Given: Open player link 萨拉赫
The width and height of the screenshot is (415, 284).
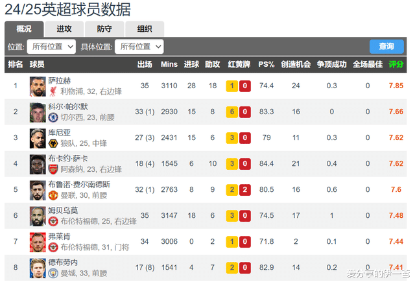Looking at the screenshot, I should [60, 81].
